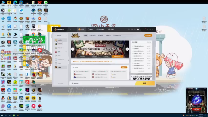The width and height of the screenshot is (208, 117).
Task: Launch the game with 启动 button
Action: click(x=145, y=83)
